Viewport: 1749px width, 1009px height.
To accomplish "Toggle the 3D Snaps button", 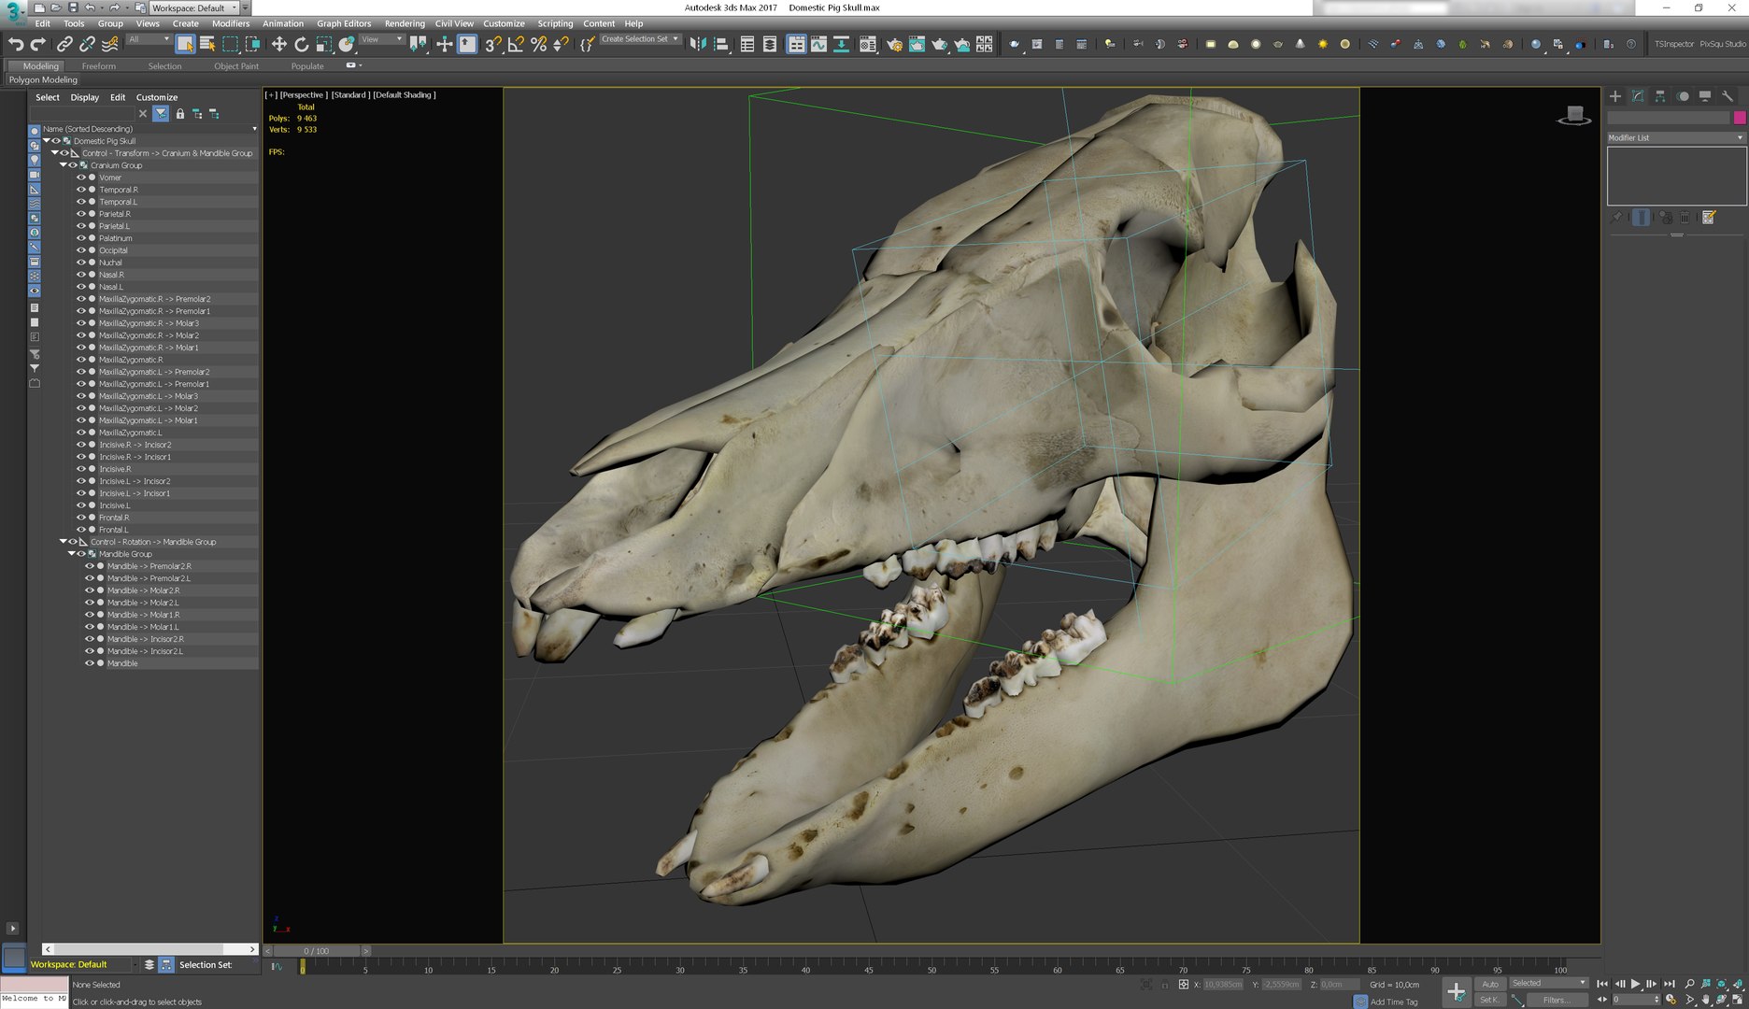I will point(493,44).
